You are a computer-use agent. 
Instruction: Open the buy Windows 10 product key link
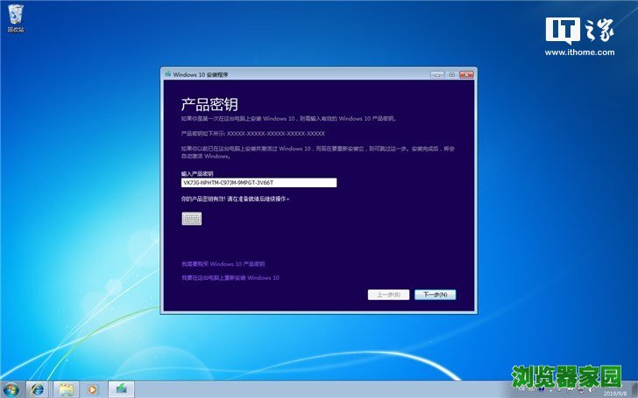pyautogui.click(x=223, y=263)
